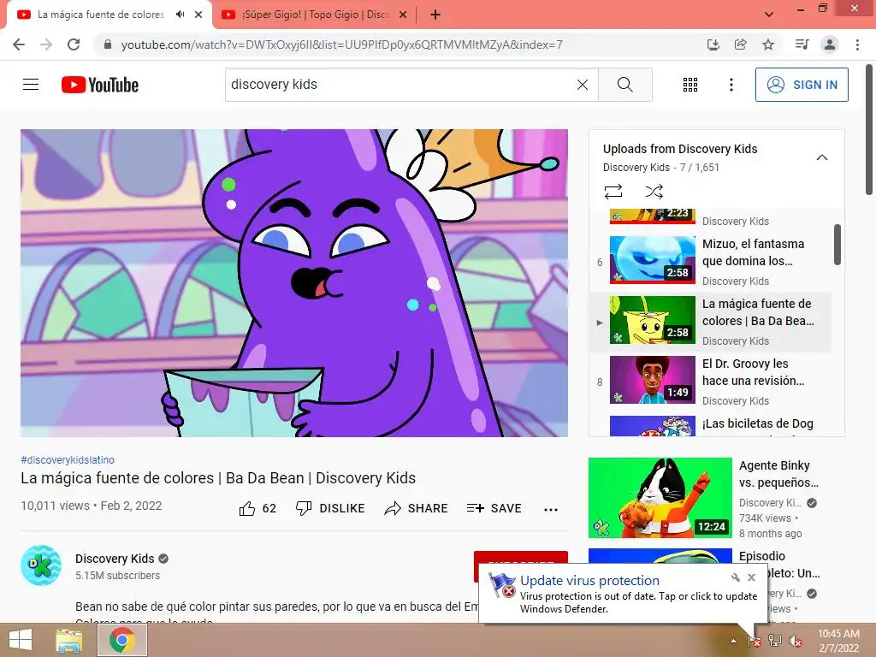Click SAVE to playlist button
The image size is (876, 657).
coord(494,508)
